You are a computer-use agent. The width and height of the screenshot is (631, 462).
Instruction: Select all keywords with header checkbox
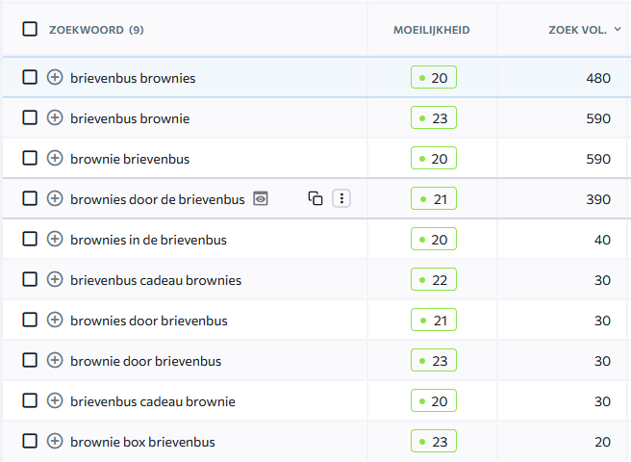point(30,30)
